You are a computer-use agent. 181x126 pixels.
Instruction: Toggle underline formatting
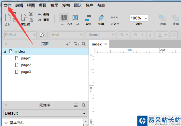pyautogui.click(x=150, y=35)
